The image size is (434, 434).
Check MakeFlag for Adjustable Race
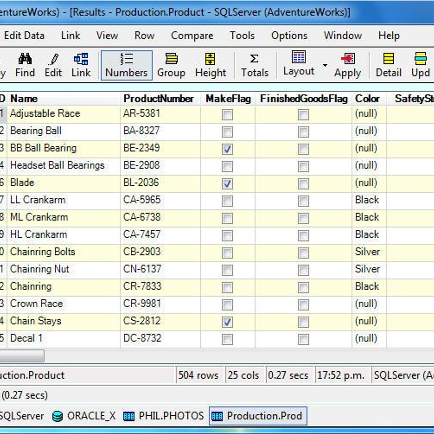(227, 114)
